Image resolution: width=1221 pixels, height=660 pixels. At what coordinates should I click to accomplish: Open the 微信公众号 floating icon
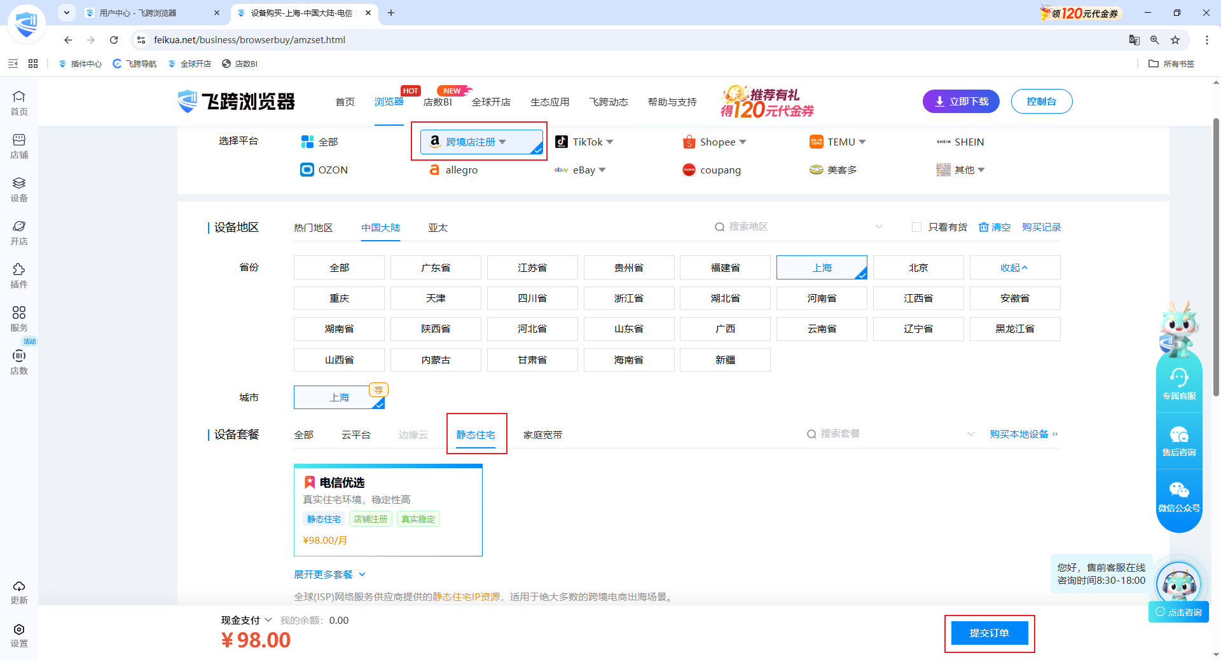1179,497
